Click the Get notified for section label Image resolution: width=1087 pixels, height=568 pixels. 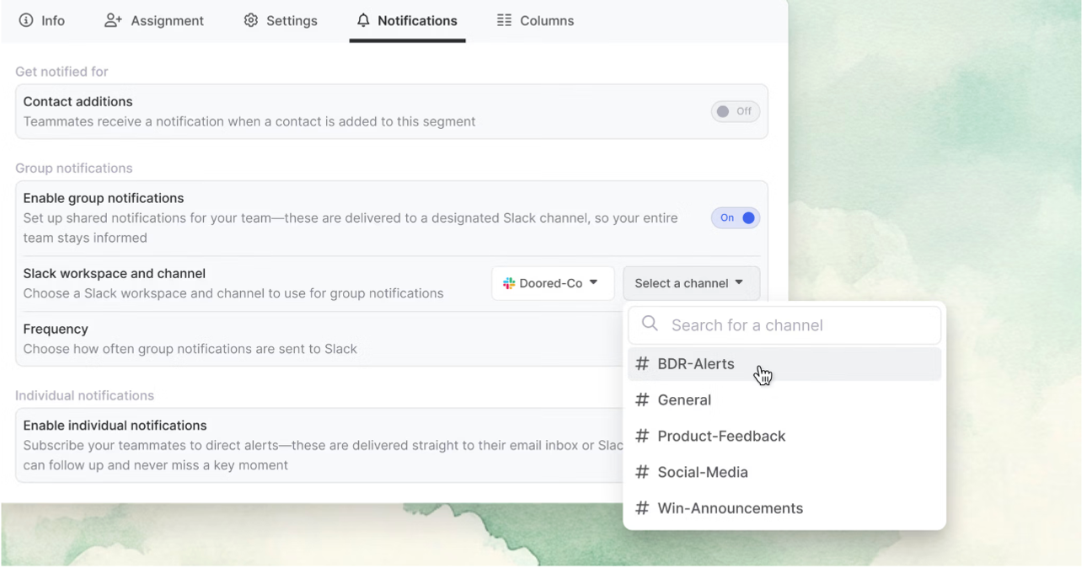[62, 72]
